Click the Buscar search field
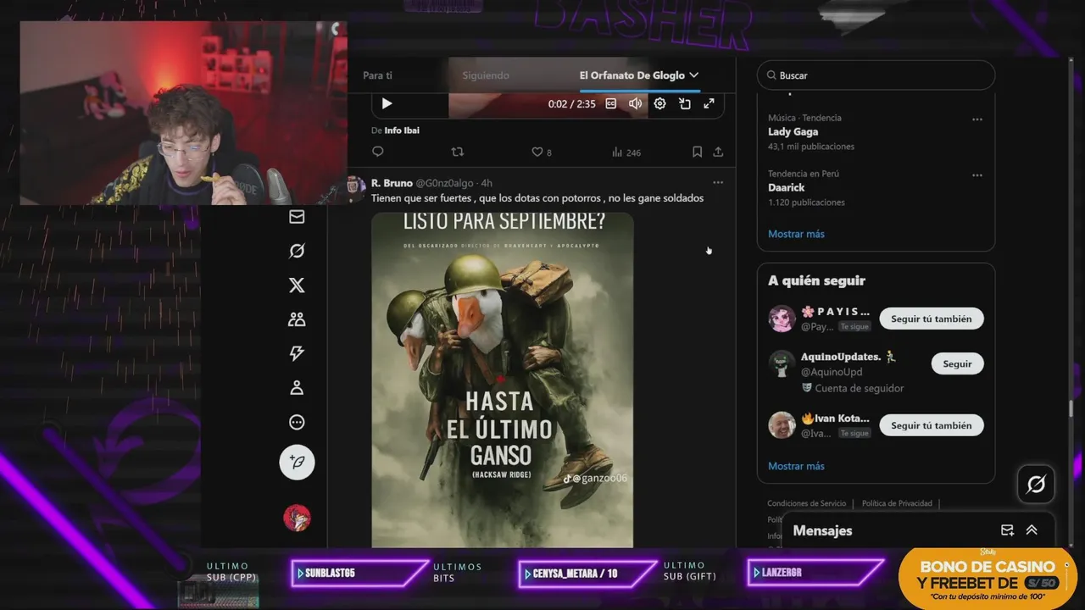Screen dimensions: 1085x610 pos(876,75)
